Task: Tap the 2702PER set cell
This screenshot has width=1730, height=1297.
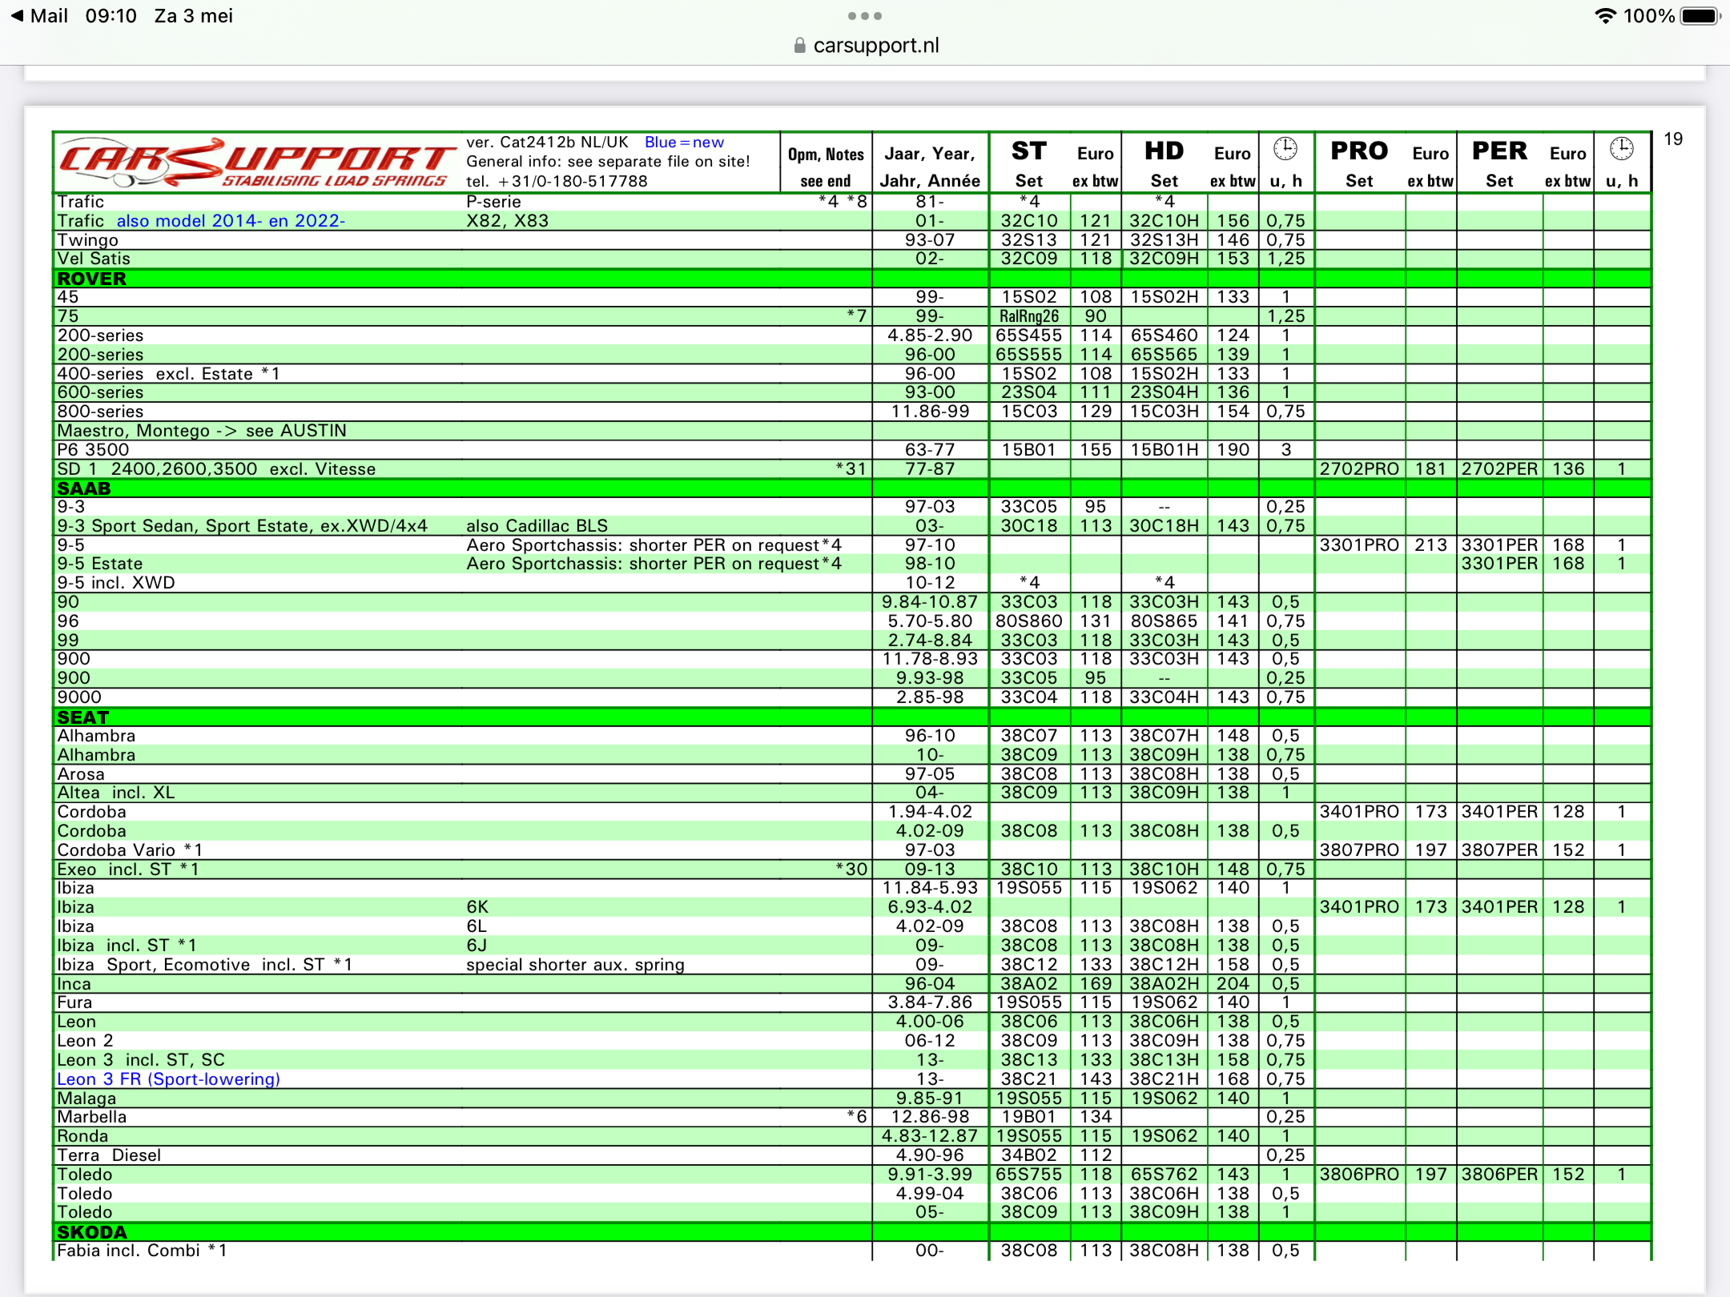Action: [x=1499, y=469]
